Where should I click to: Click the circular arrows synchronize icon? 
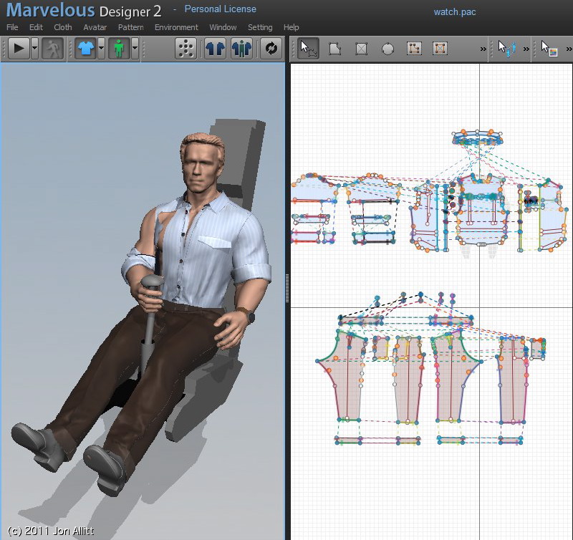tap(271, 48)
